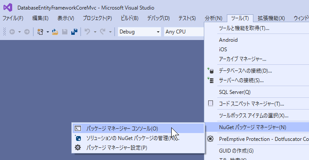309x160 pixels.
Task: Click the server connection icon beside サーバーへの接続
Action: [x=210, y=80]
